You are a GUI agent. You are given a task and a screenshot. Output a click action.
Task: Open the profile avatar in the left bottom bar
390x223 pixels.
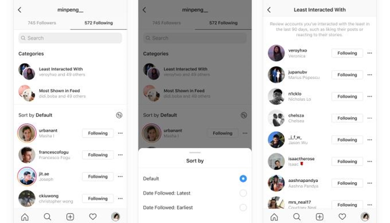115,217
